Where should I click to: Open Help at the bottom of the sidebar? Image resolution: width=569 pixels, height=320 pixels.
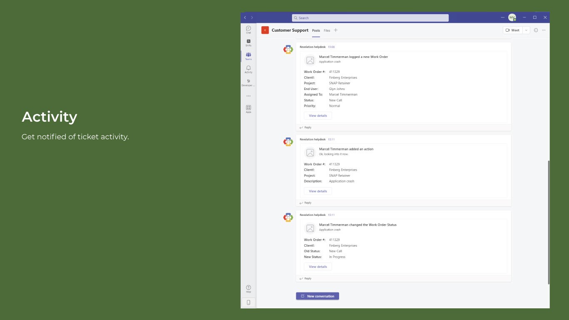click(x=248, y=289)
